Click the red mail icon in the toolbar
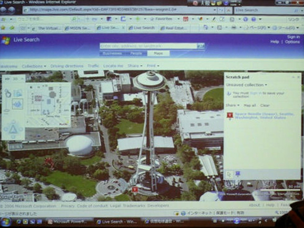304x228 pixels. click(185, 19)
